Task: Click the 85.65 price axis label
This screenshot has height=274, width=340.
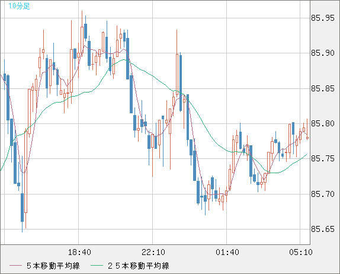Action: tap(323, 230)
